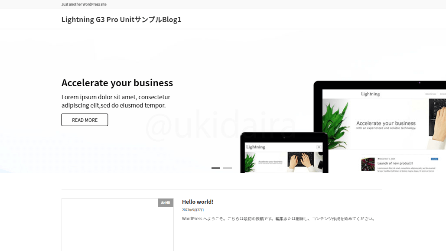Click the Lightning logo on the tablet mockup
This screenshot has height=251, width=446.
[x=256, y=147]
